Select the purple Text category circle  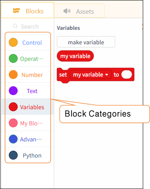[13, 91]
